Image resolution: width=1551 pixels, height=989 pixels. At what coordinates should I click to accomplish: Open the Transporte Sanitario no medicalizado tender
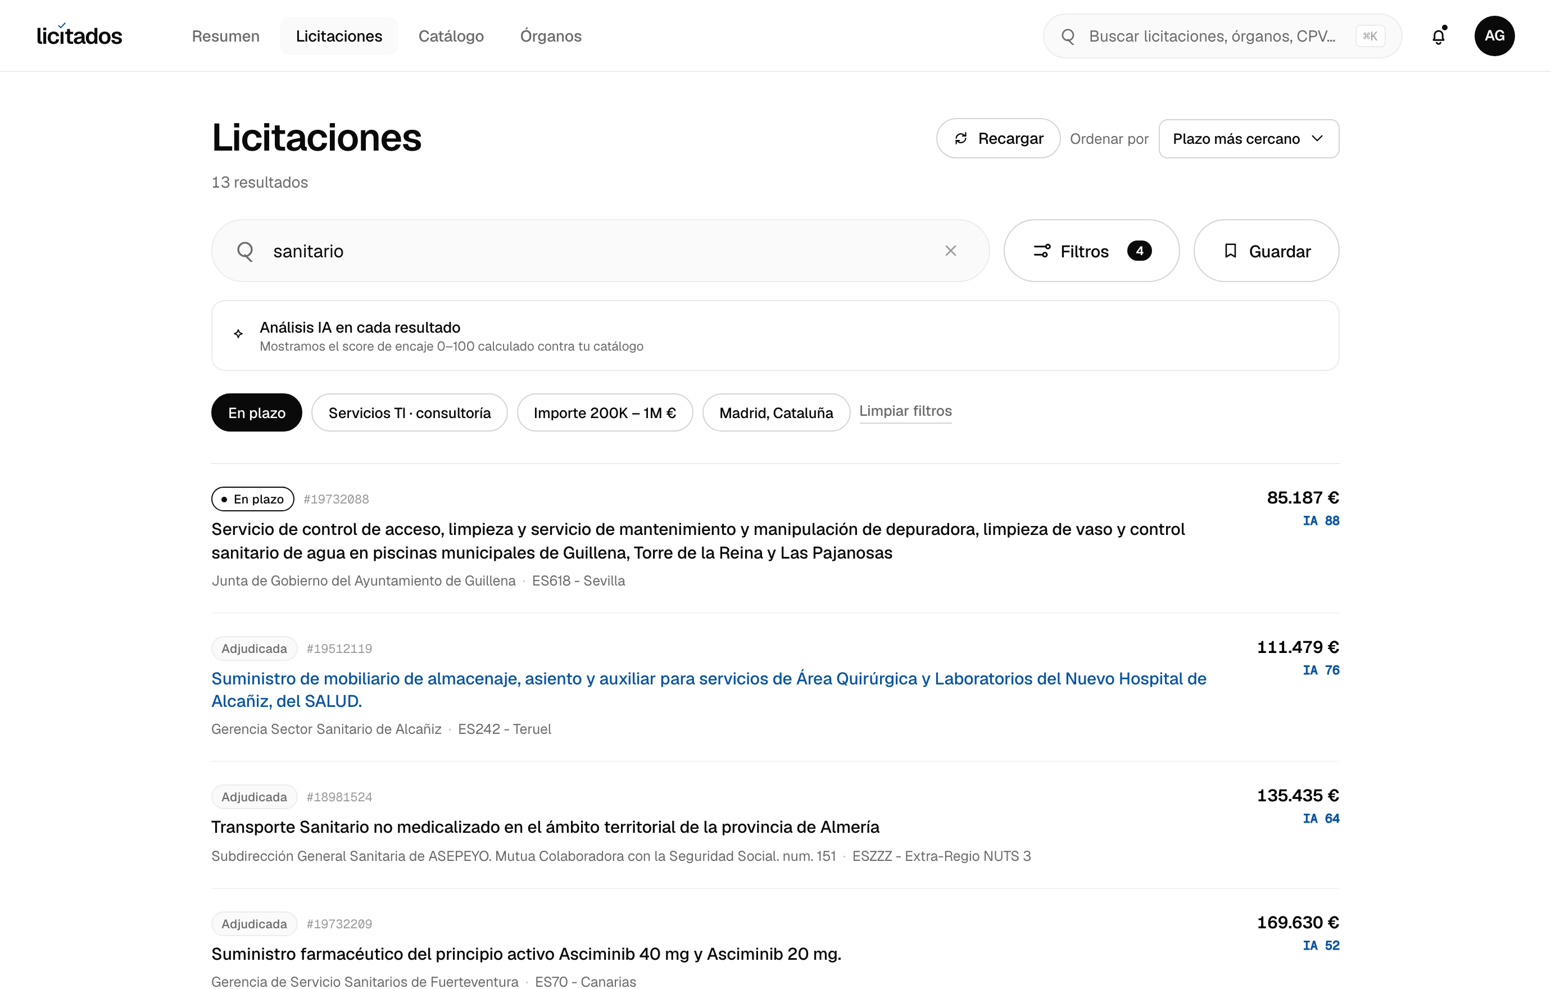point(545,827)
